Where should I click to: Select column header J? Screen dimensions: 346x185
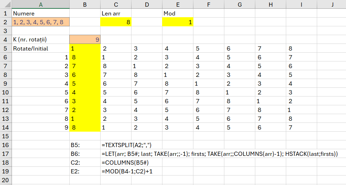tap(332, 4)
